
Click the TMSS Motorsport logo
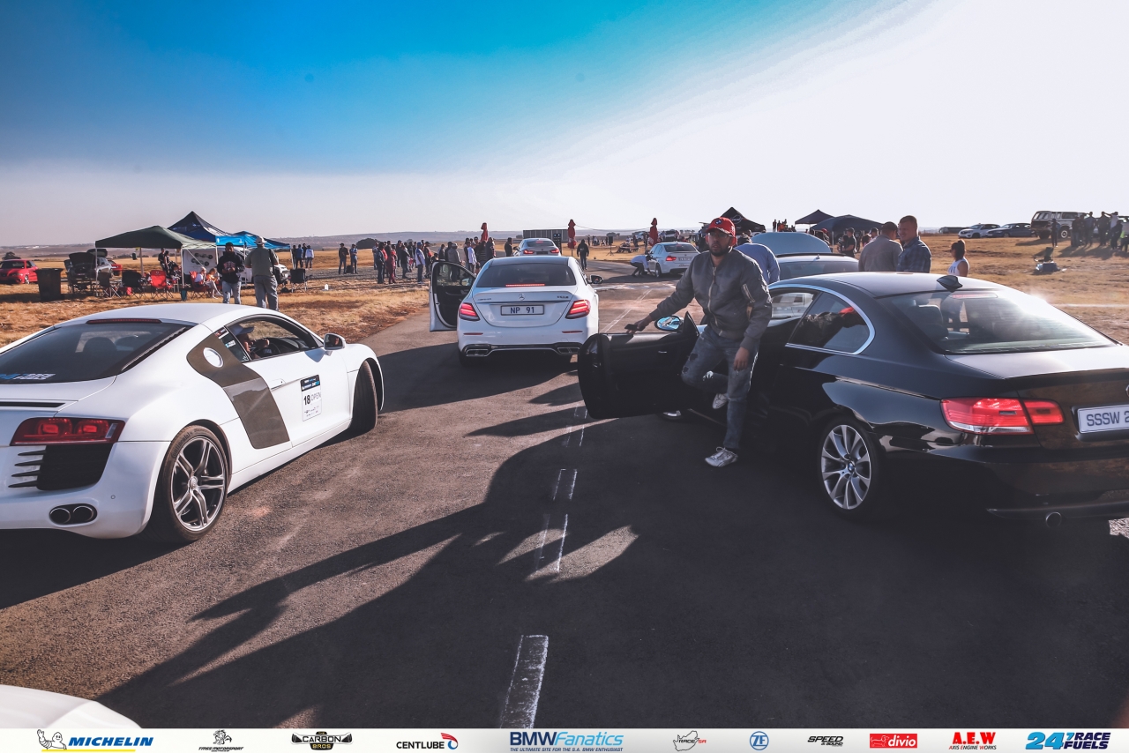coord(221,741)
